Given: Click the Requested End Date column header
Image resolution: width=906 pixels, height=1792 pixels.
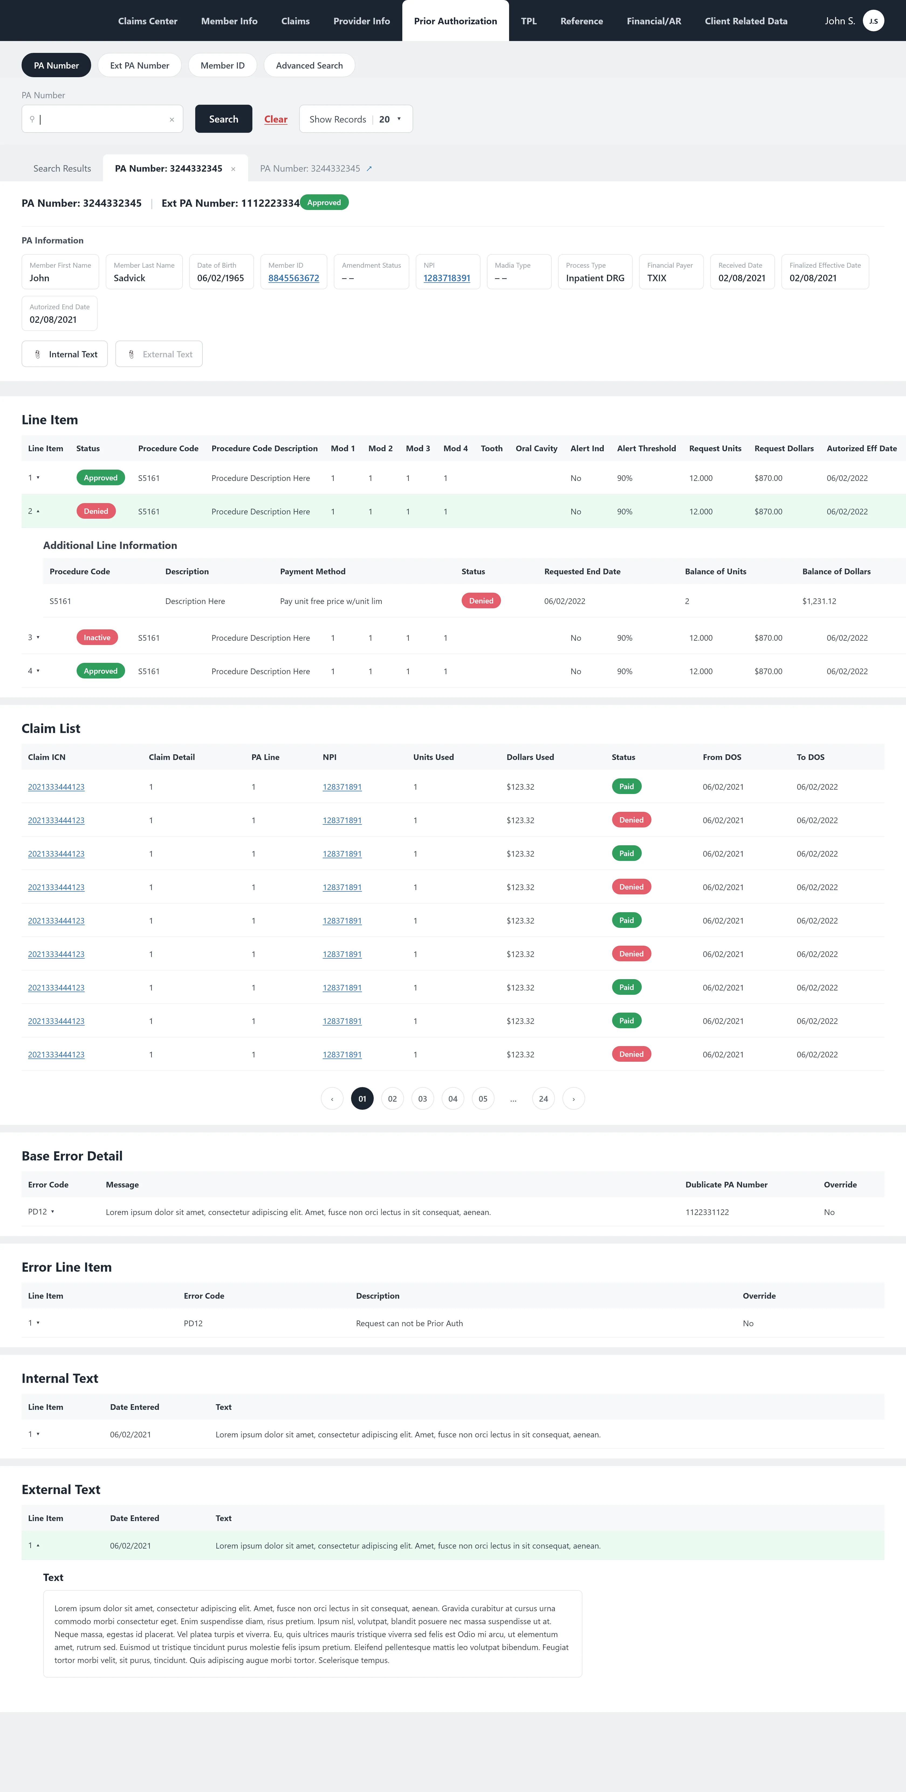Looking at the screenshot, I should (582, 572).
